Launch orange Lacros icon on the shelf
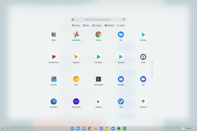Screen dimensions: 197x131 pos(107,128)
